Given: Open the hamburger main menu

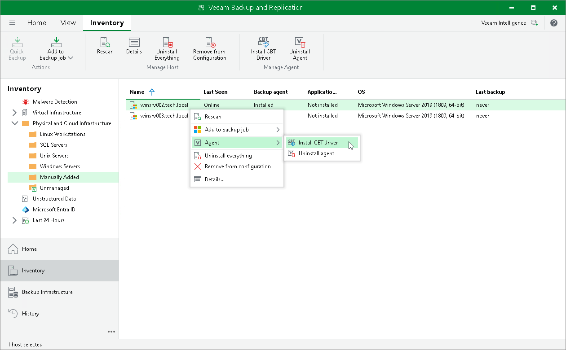Looking at the screenshot, I should (x=12, y=23).
